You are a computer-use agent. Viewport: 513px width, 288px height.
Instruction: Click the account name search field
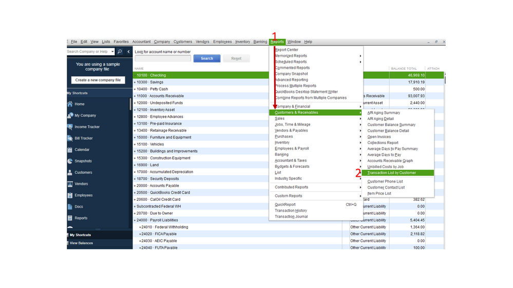point(163,58)
